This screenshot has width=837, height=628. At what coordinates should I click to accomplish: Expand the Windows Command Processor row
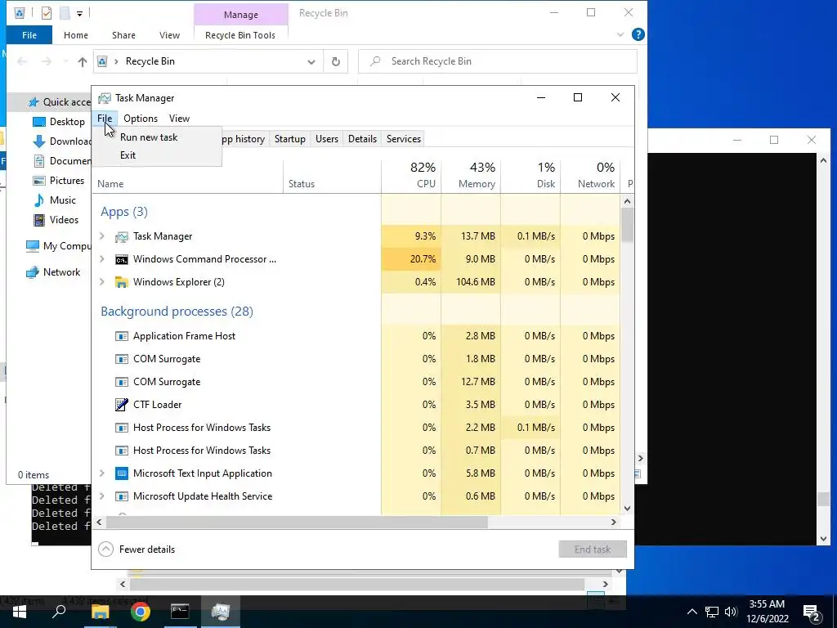pyautogui.click(x=102, y=259)
